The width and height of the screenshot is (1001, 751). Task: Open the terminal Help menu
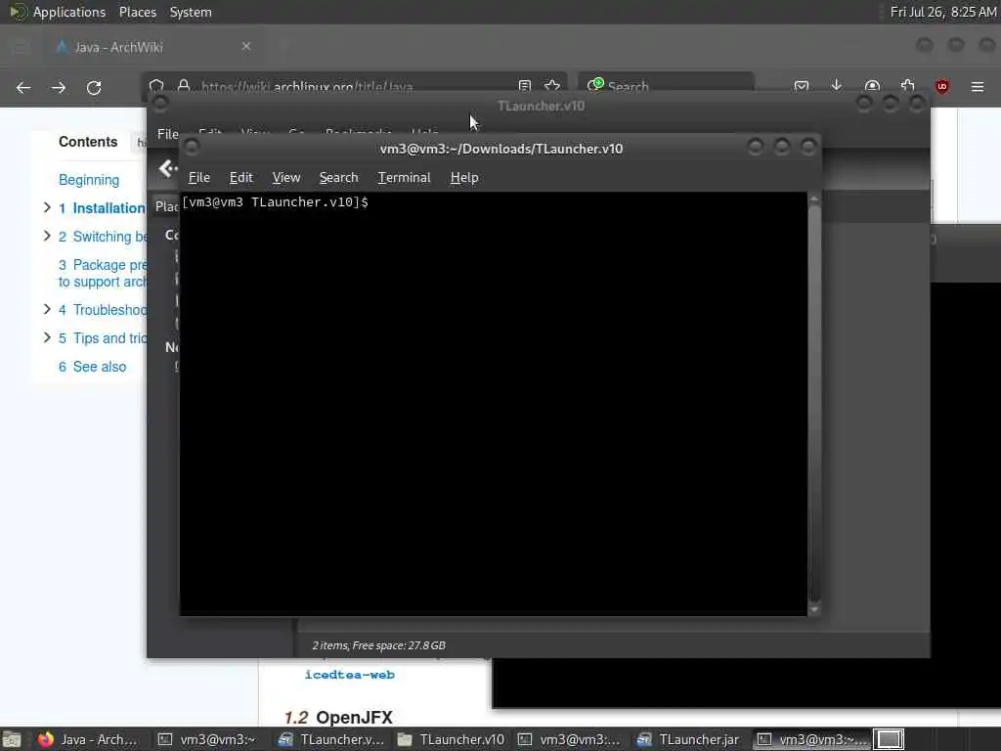point(464,178)
